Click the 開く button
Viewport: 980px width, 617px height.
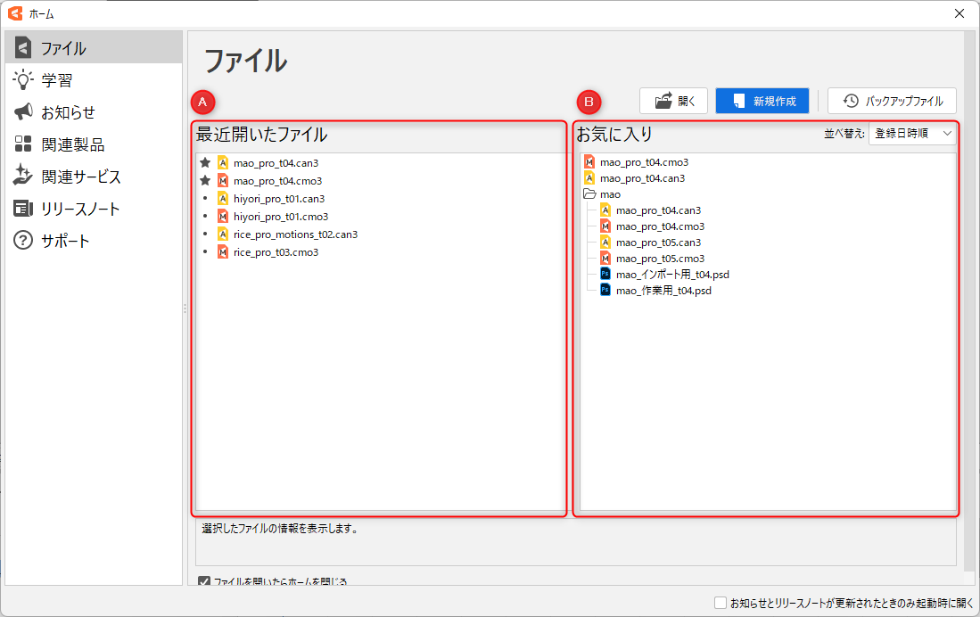[673, 101]
